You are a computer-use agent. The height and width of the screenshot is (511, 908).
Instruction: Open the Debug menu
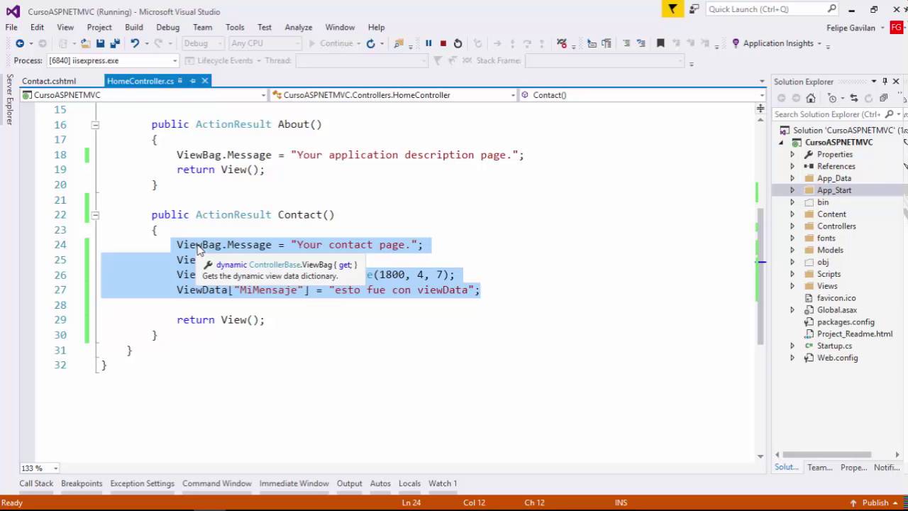point(167,27)
